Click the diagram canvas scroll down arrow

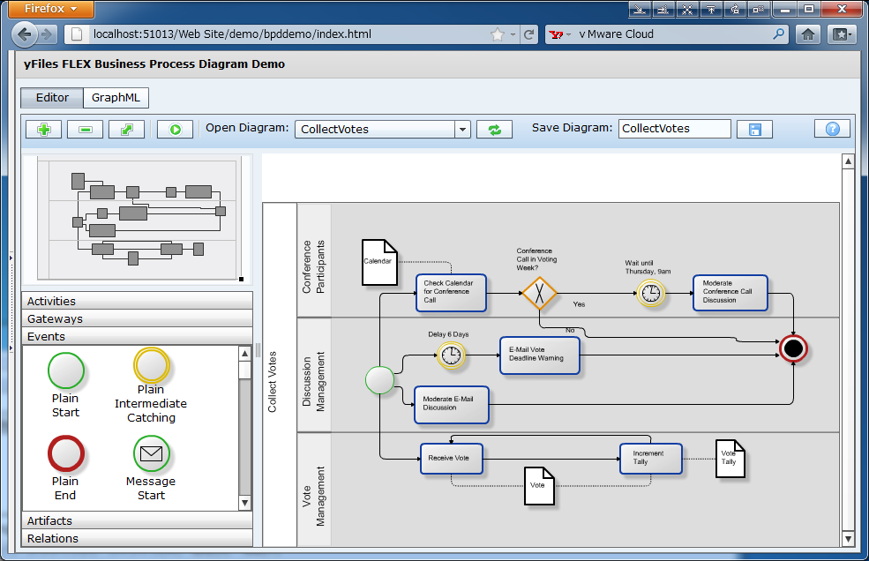(848, 539)
